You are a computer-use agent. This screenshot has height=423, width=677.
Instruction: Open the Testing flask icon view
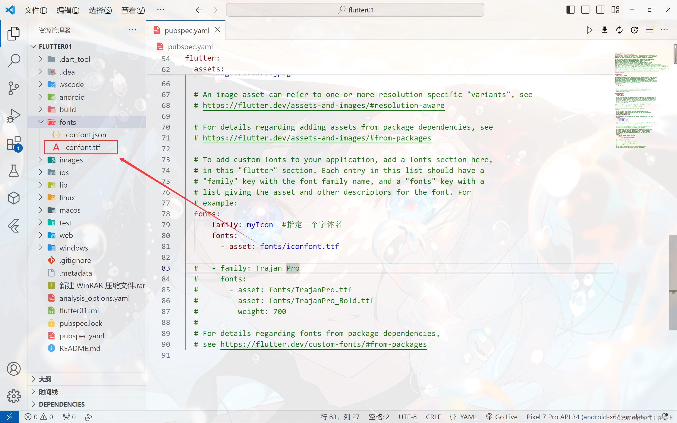click(13, 171)
